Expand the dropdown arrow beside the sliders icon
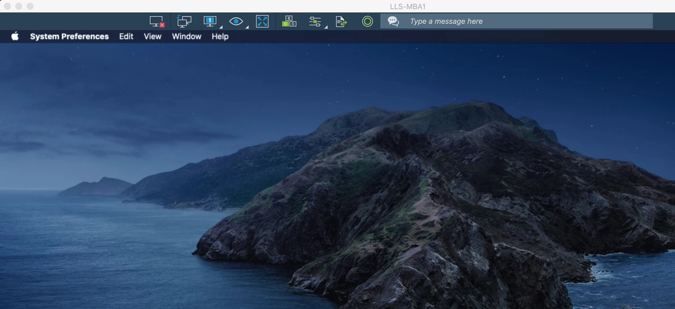 point(326,27)
